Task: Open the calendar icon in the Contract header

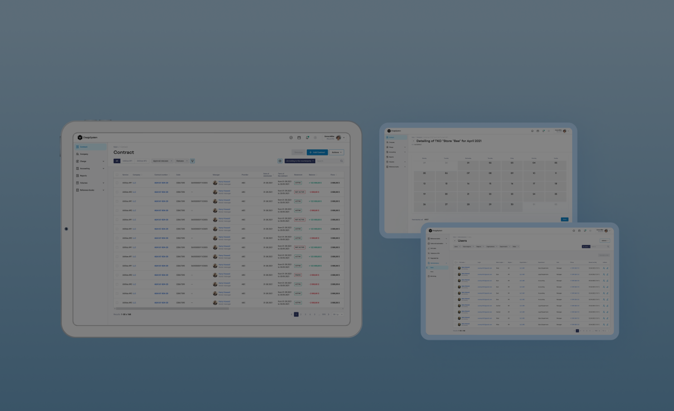Action: 299,138
